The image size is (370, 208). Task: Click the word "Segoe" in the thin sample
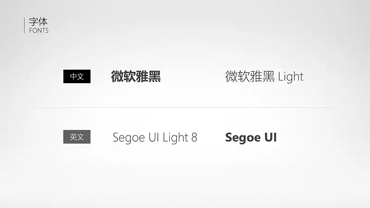pos(129,137)
